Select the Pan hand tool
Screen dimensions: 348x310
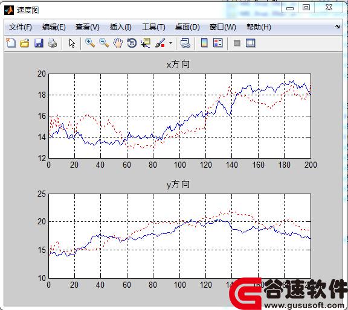pos(118,43)
